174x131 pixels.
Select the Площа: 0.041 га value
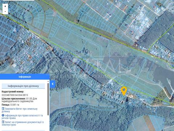pyautogui.click(x=11, y=105)
